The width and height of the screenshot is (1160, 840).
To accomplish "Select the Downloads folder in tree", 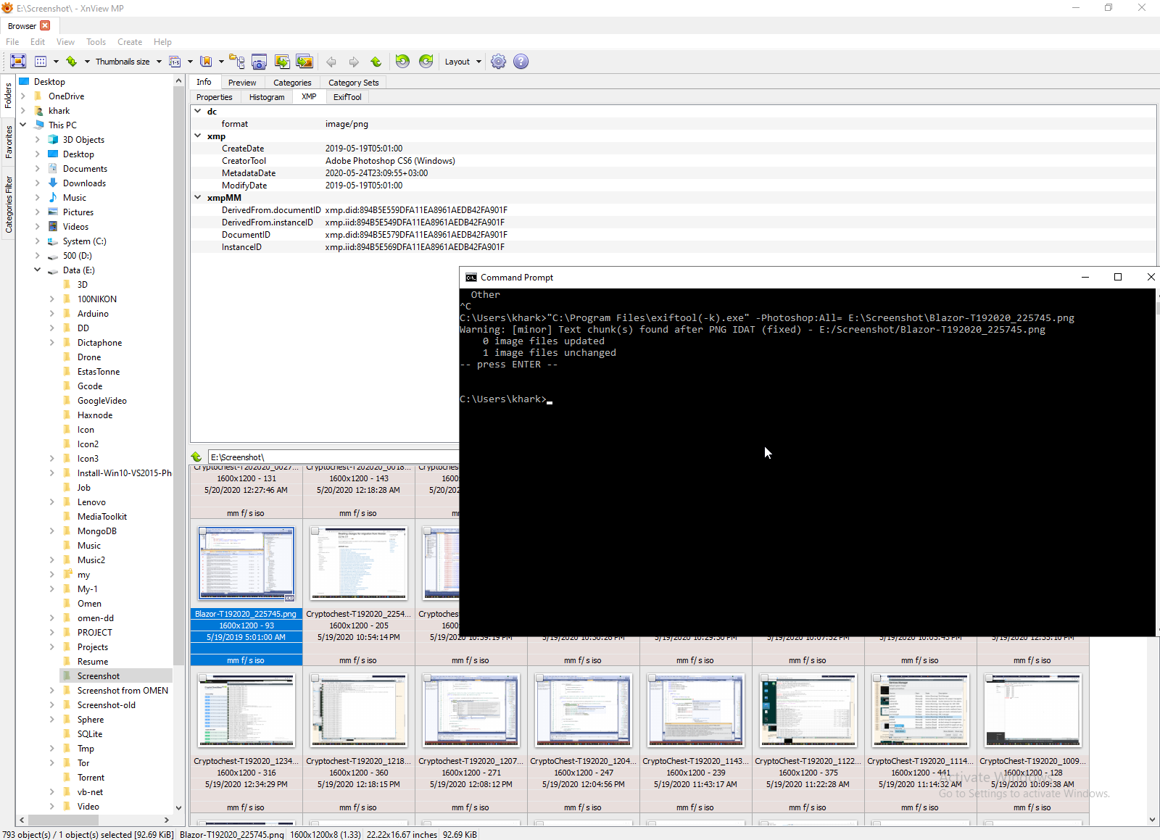I will coord(84,183).
